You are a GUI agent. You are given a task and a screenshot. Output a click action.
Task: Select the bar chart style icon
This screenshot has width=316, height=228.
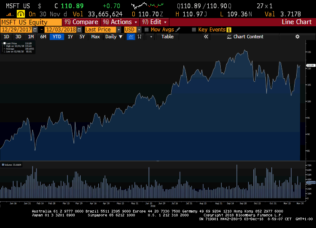(139, 37)
